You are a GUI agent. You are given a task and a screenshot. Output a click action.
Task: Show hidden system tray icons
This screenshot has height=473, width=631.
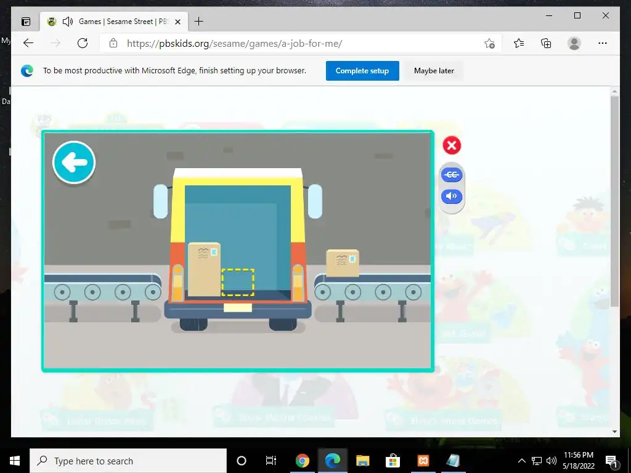[x=521, y=461]
